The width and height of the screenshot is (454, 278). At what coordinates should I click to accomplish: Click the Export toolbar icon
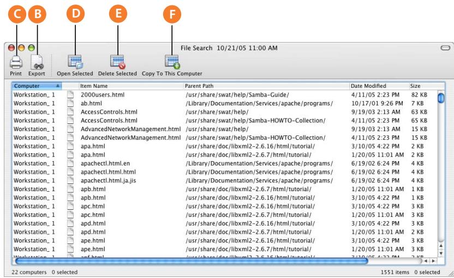pyautogui.click(x=37, y=62)
